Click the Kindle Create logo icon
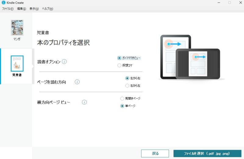Image resolution: width=244 pixels, height=159 pixels. 3,2
